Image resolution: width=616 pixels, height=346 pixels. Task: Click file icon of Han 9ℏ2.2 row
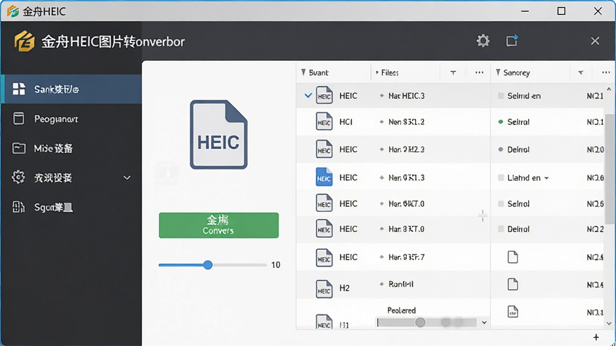point(324,150)
